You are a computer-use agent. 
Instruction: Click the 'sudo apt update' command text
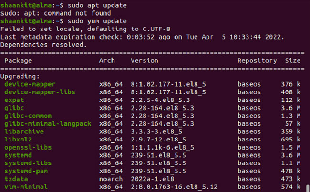click(97, 5)
